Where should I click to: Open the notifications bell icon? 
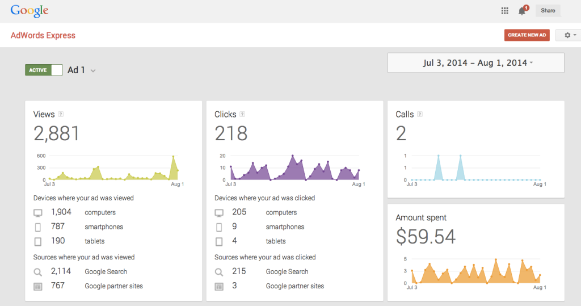click(x=523, y=10)
